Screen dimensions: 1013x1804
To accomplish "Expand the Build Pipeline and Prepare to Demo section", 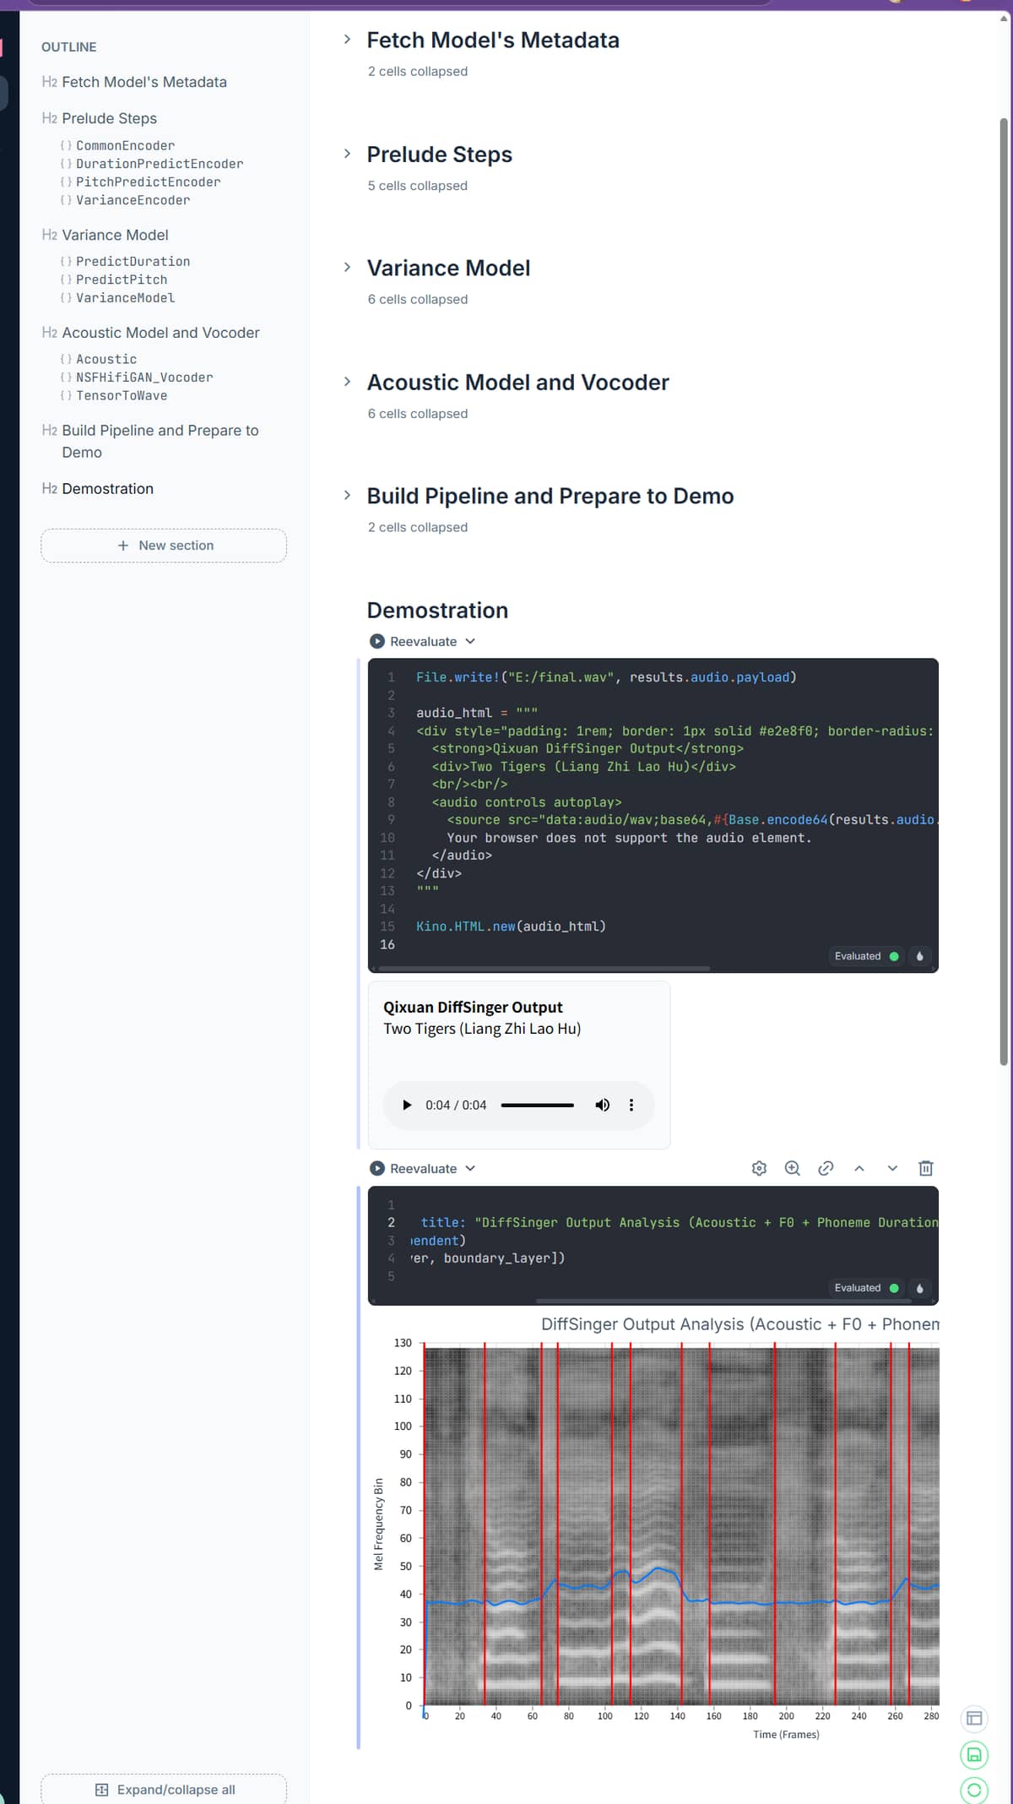I will pyautogui.click(x=347, y=496).
